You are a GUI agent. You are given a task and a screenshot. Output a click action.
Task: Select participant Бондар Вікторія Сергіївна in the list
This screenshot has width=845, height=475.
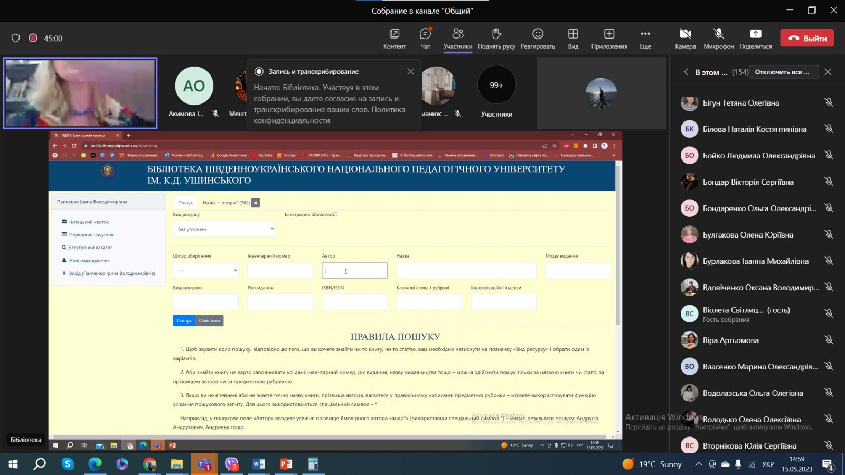pyautogui.click(x=757, y=182)
